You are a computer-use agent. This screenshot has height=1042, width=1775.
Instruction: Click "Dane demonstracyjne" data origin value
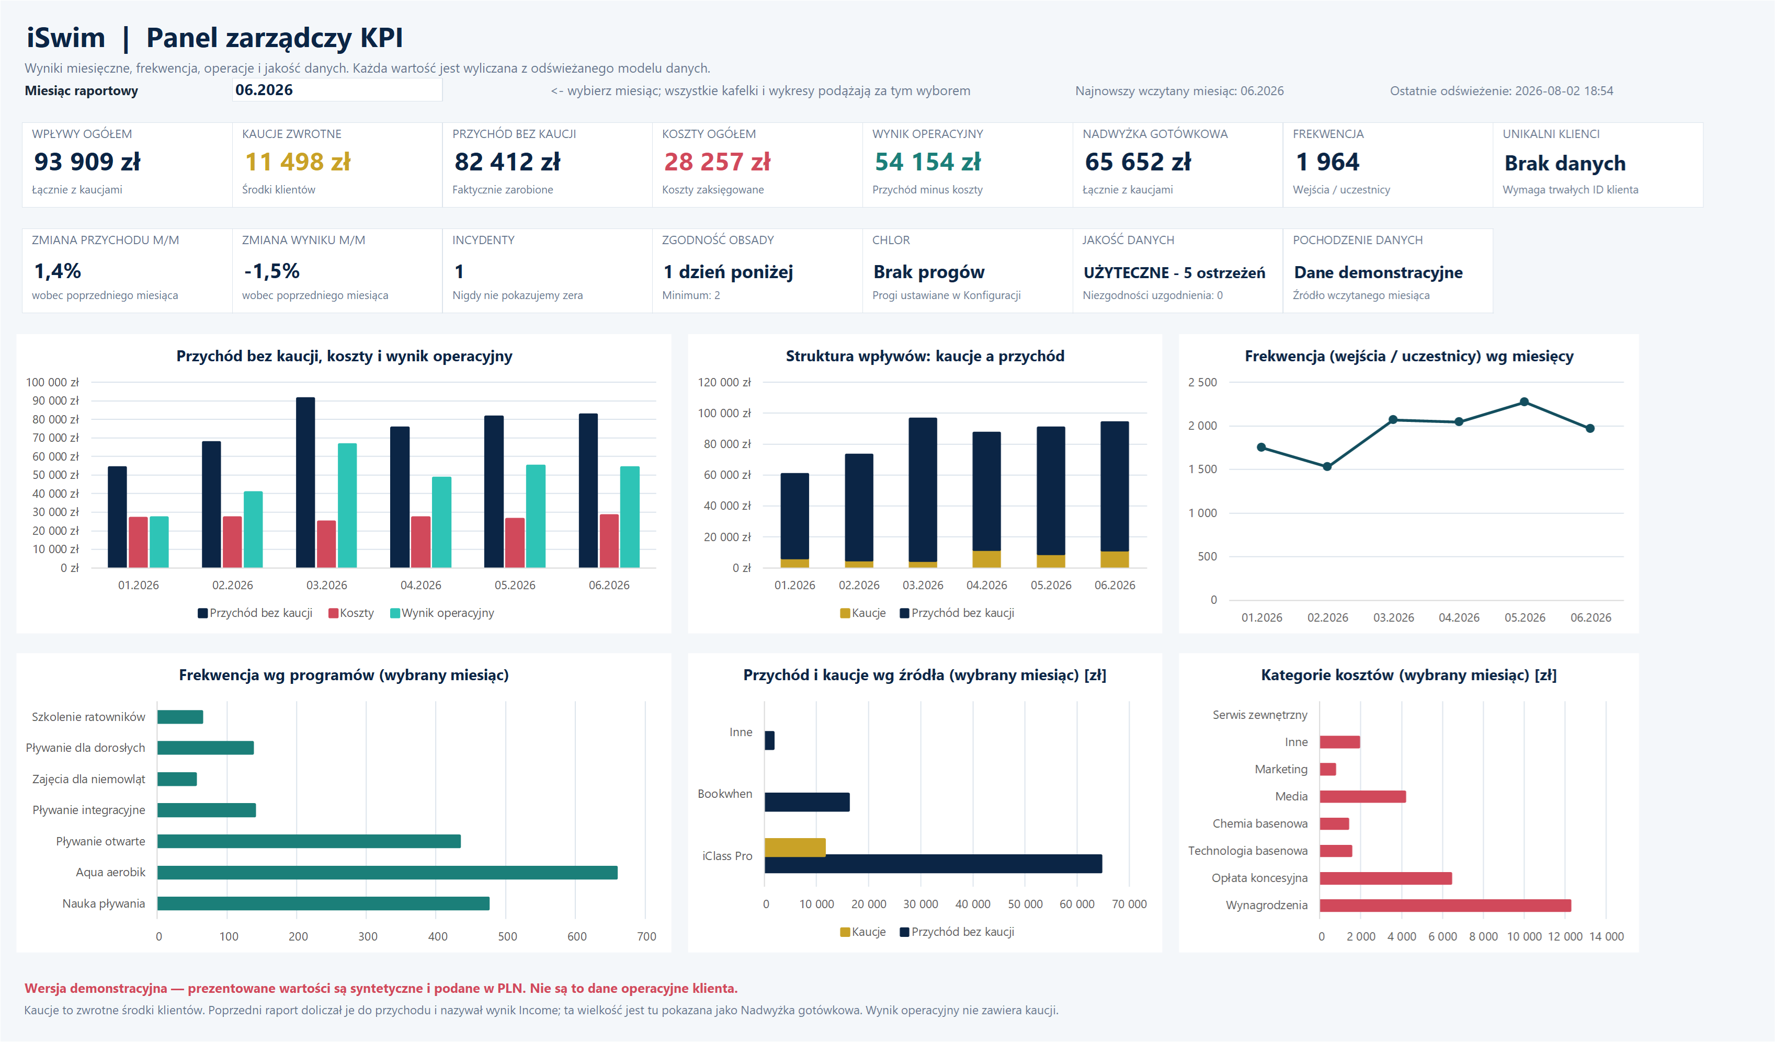pyautogui.click(x=1379, y=272)
